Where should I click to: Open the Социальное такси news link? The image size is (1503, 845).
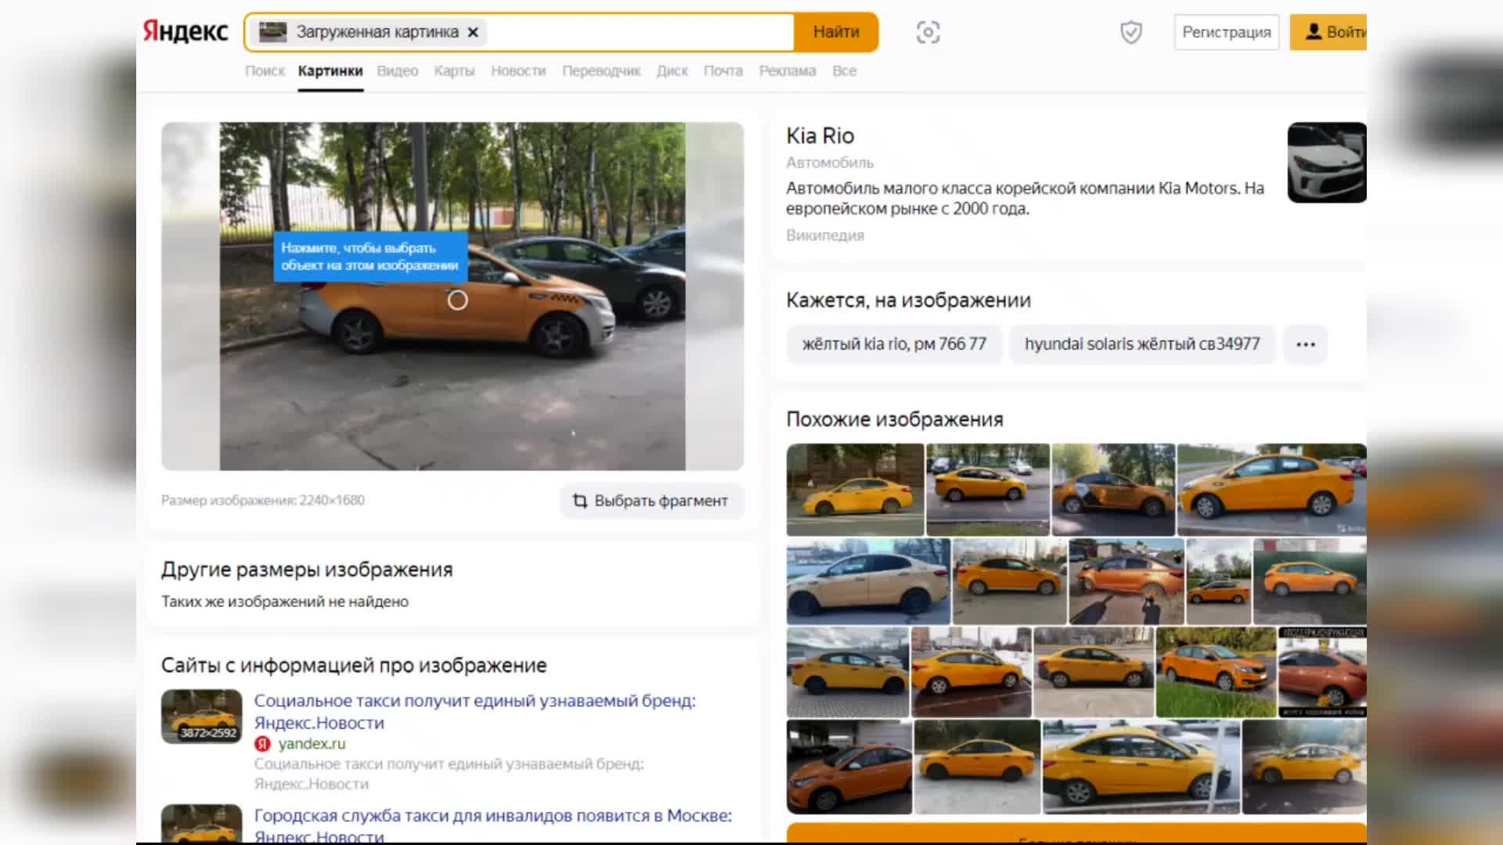coord(475,712)
